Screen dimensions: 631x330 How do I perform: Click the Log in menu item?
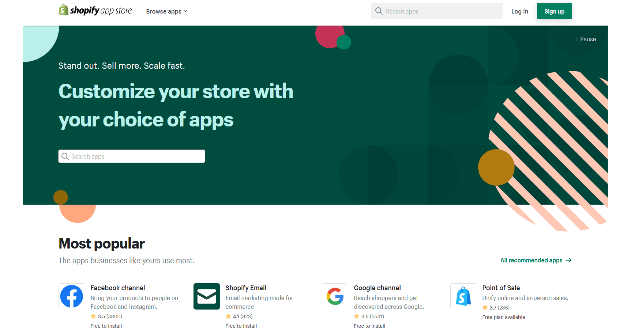pos(520,11)
